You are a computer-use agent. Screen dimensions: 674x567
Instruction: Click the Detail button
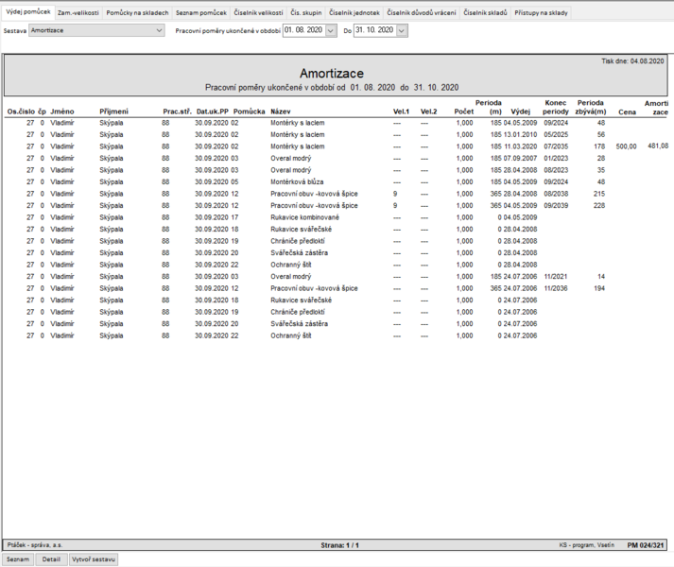pyautogui.click(x=51, y=559)
